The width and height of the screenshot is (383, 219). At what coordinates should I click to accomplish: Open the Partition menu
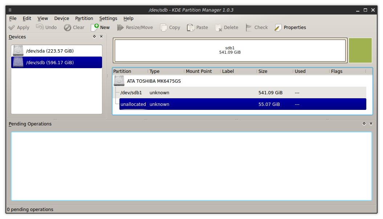84,18
